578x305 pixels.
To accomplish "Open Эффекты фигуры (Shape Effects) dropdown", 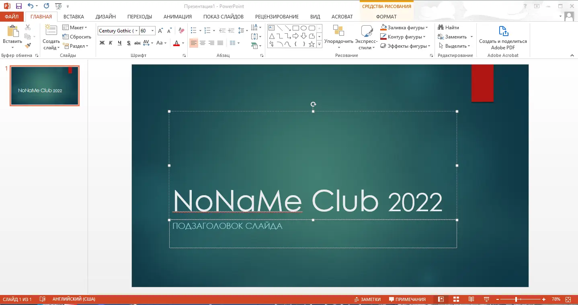I will pyautogui.click(x=406, y=46).
